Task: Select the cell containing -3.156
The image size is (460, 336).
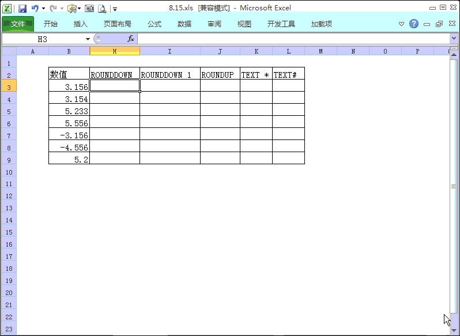Action: tap(69, 134)
